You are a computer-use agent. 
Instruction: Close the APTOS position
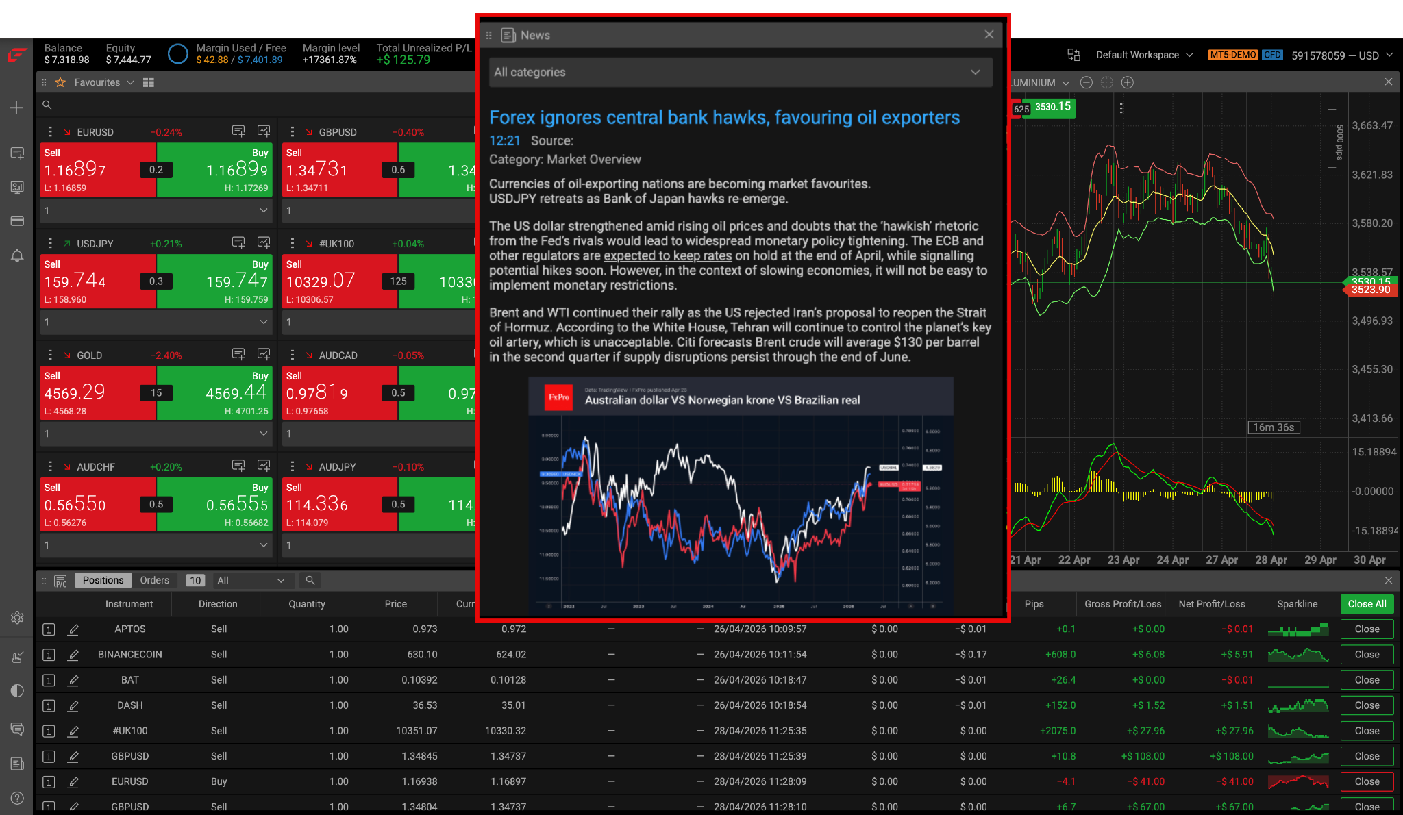(1367, 629)
